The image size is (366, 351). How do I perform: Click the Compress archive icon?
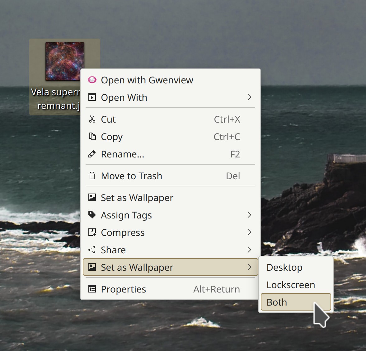92,232
